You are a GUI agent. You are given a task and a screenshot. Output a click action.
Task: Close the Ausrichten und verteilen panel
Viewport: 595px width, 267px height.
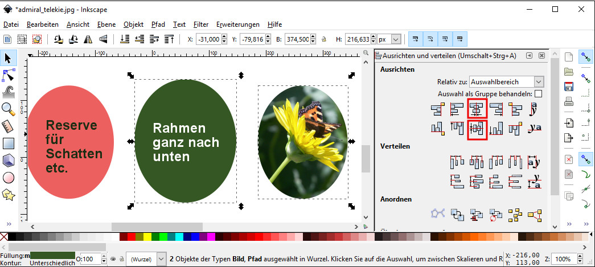[x=541, y=56]
